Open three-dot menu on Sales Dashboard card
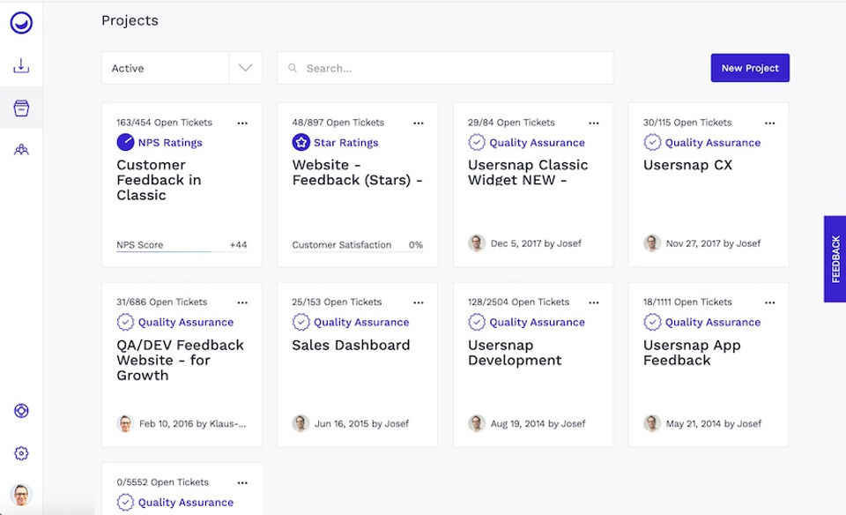This screenshot has height=515, width=846. (x=418, y=303)
